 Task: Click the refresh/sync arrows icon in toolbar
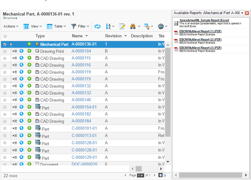[97, 27]
